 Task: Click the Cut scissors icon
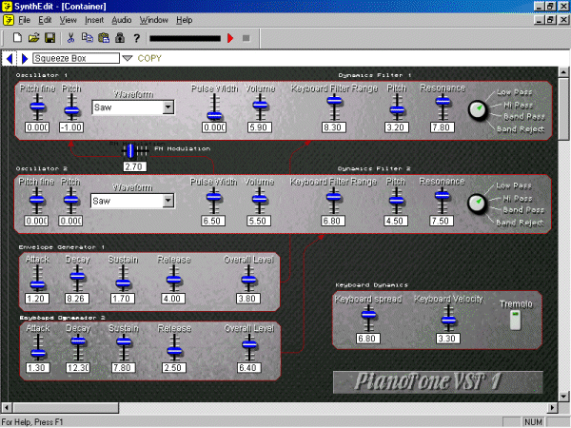[70, 38]
